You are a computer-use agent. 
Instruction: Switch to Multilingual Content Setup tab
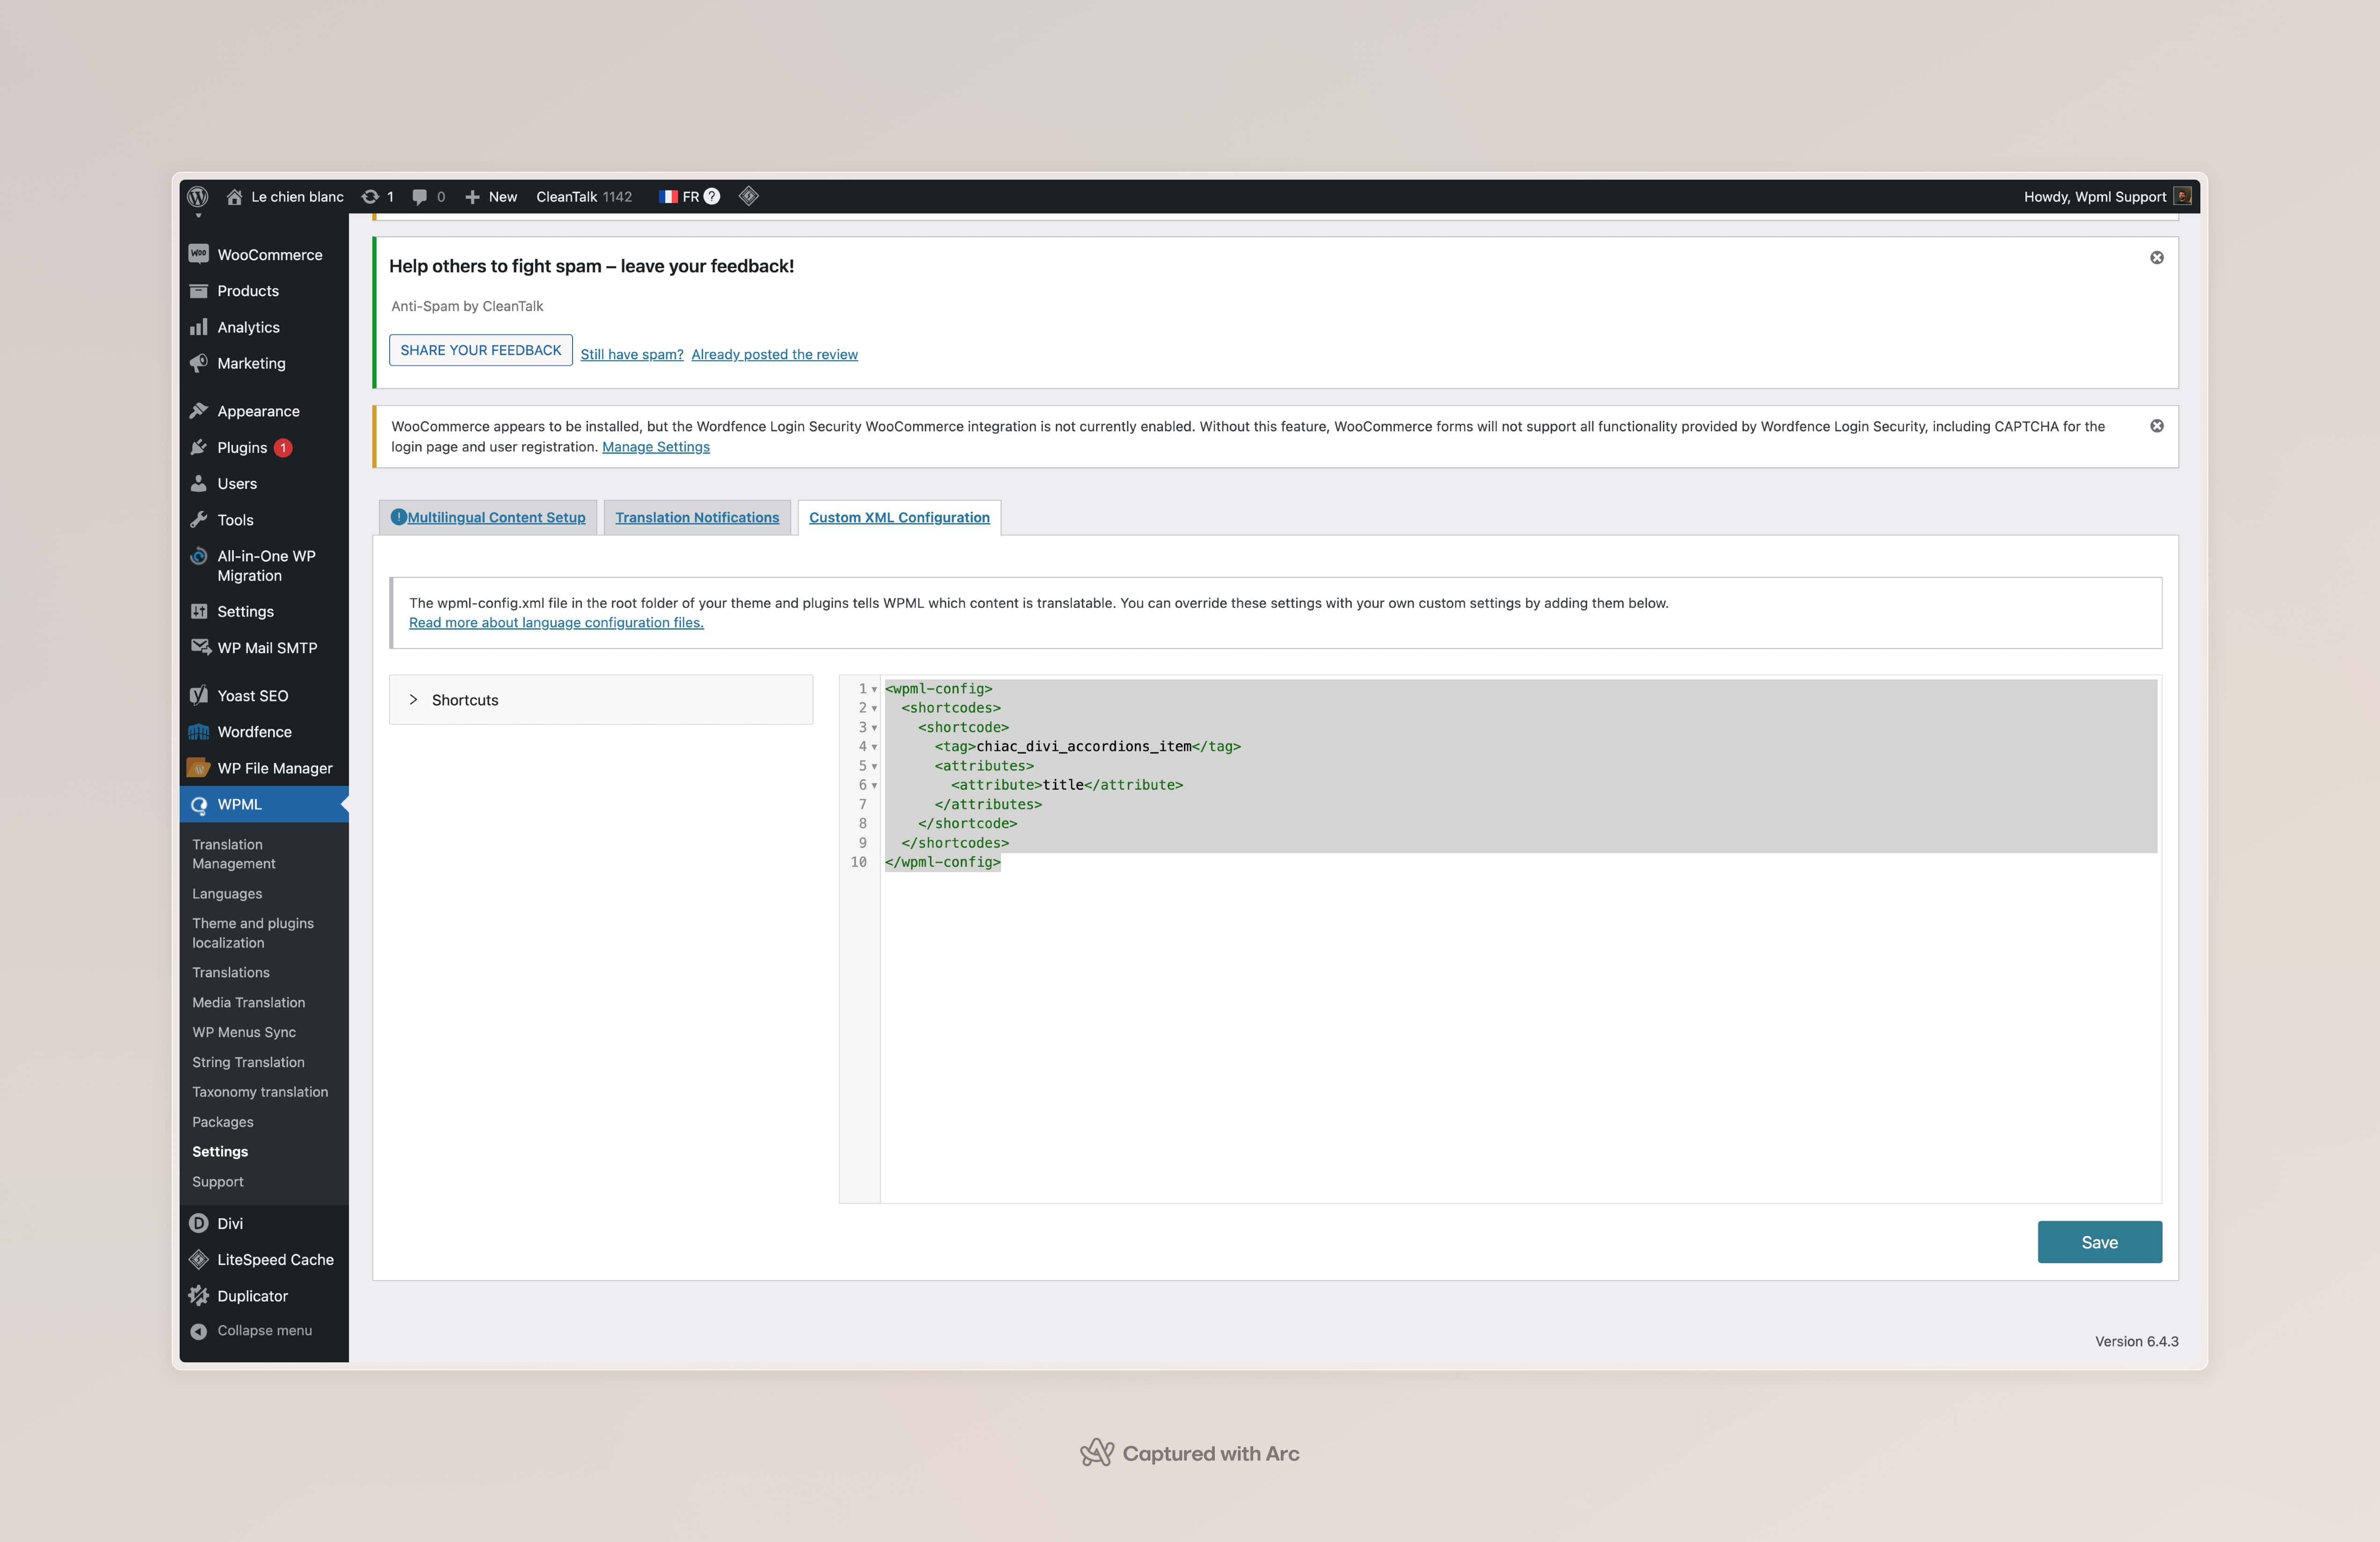click(x=488, y=517)
